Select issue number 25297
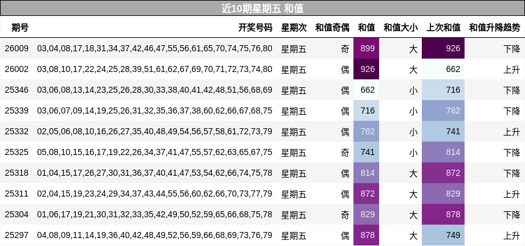 click(16, 235)
